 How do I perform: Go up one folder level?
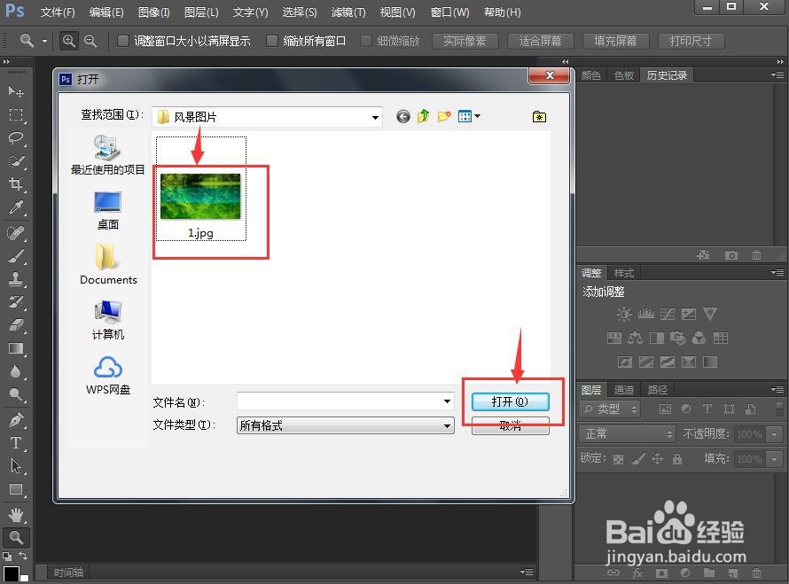pos(423,117)
